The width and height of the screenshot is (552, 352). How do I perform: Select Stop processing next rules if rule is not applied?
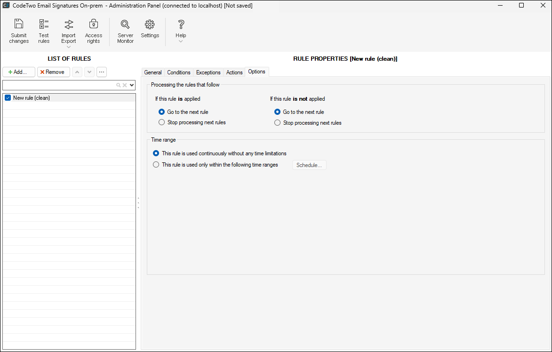pyautogui.click(x=278, y=123)
